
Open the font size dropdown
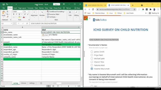[x=28, y=12]
